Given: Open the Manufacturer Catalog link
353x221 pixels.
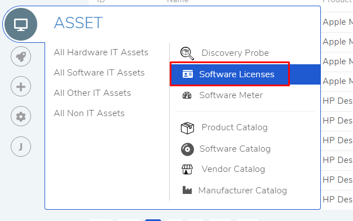Looking at the screenshot, I should (x=242, y=191).
